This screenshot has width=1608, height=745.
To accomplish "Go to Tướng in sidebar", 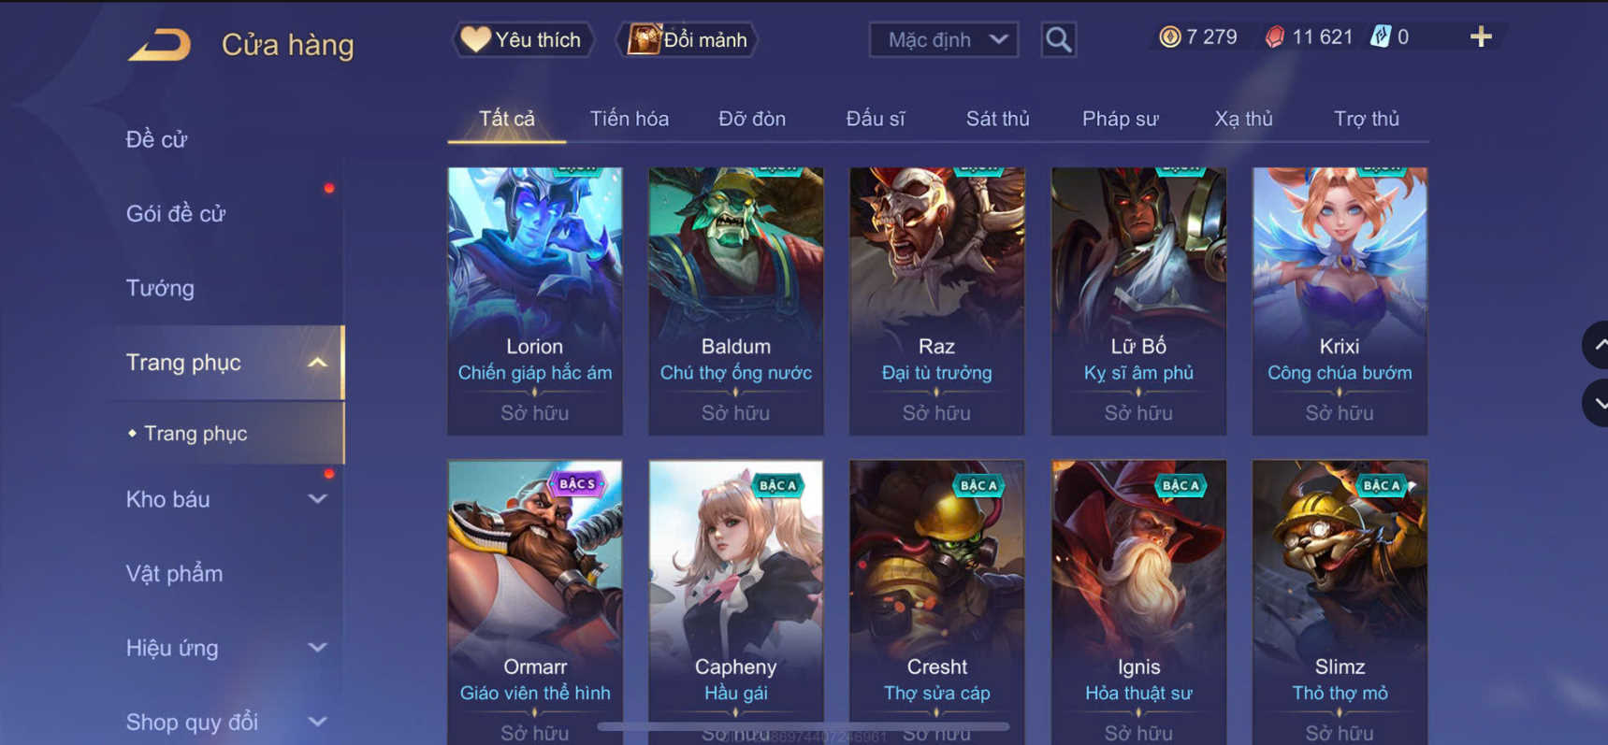I will [160, 288].
